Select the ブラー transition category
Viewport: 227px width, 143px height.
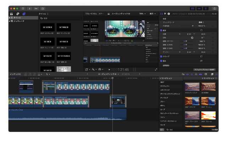tap(163, 101)
